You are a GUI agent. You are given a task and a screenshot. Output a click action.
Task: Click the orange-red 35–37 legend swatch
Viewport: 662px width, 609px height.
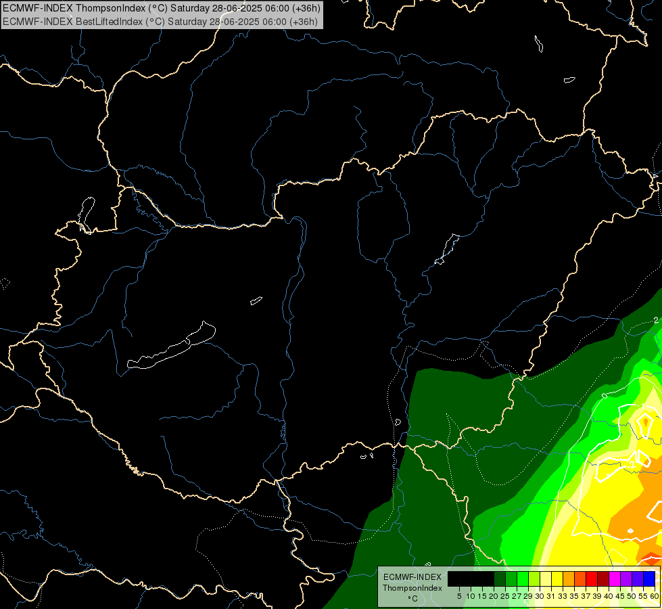[580, 579]
